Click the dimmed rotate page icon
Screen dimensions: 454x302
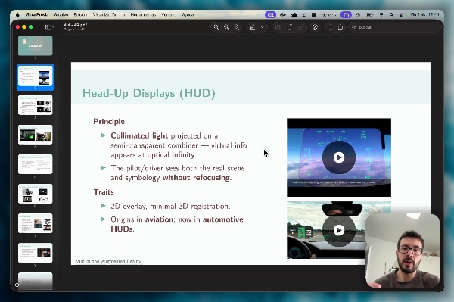tap(290, 27)
